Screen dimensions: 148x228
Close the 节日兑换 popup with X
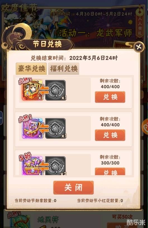(x=139, y=47)
